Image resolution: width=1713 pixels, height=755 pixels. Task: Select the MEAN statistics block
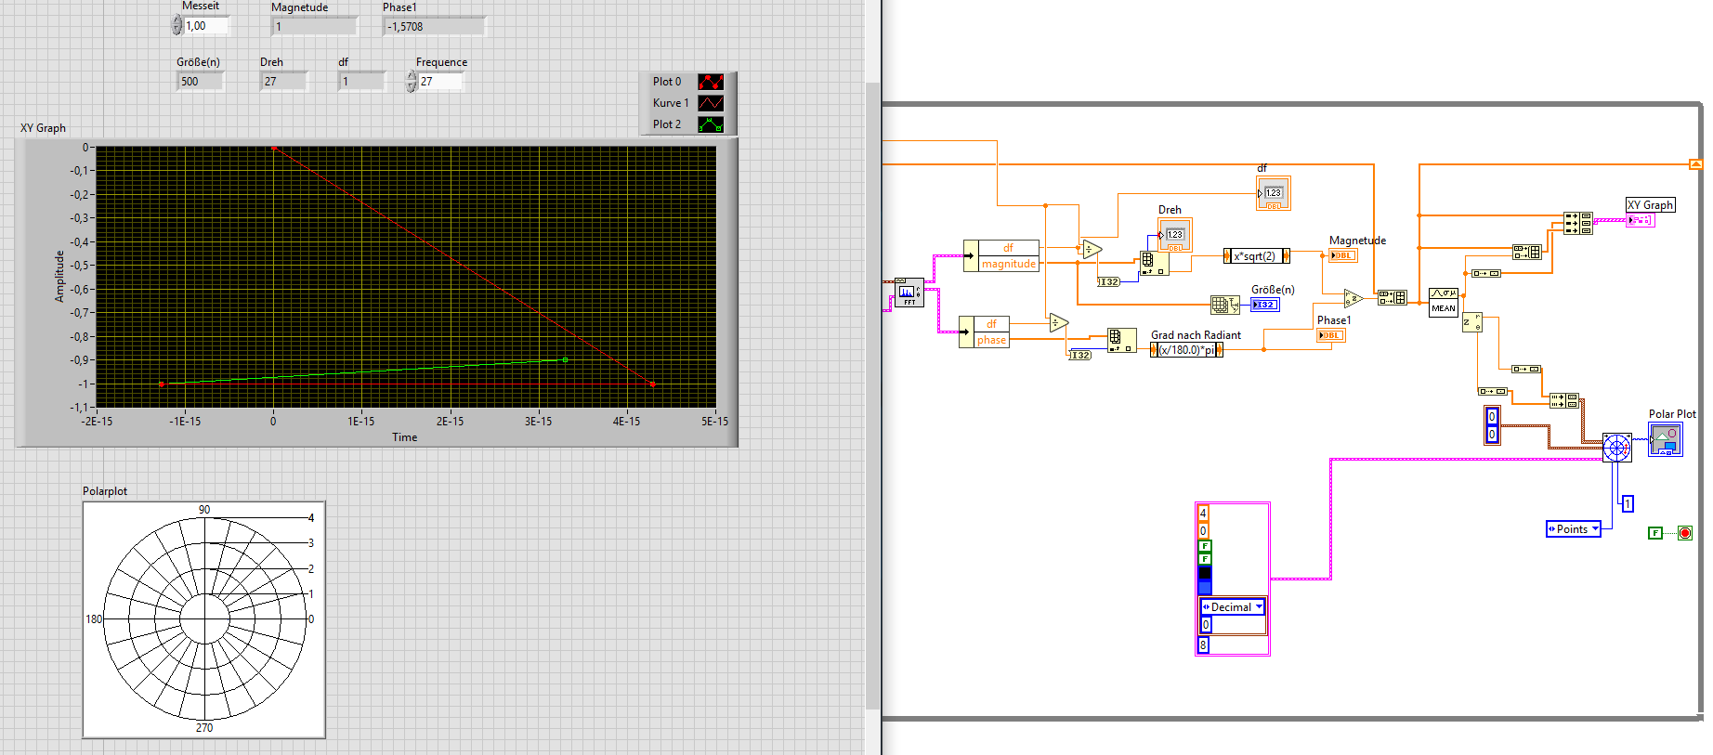pos(1443,302)
